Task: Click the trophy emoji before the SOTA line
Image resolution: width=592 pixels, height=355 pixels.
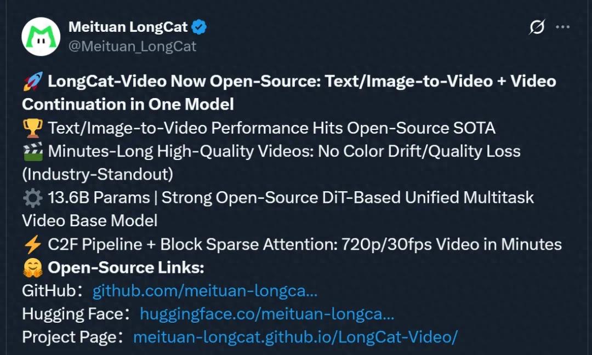Action: click(33, 127)
